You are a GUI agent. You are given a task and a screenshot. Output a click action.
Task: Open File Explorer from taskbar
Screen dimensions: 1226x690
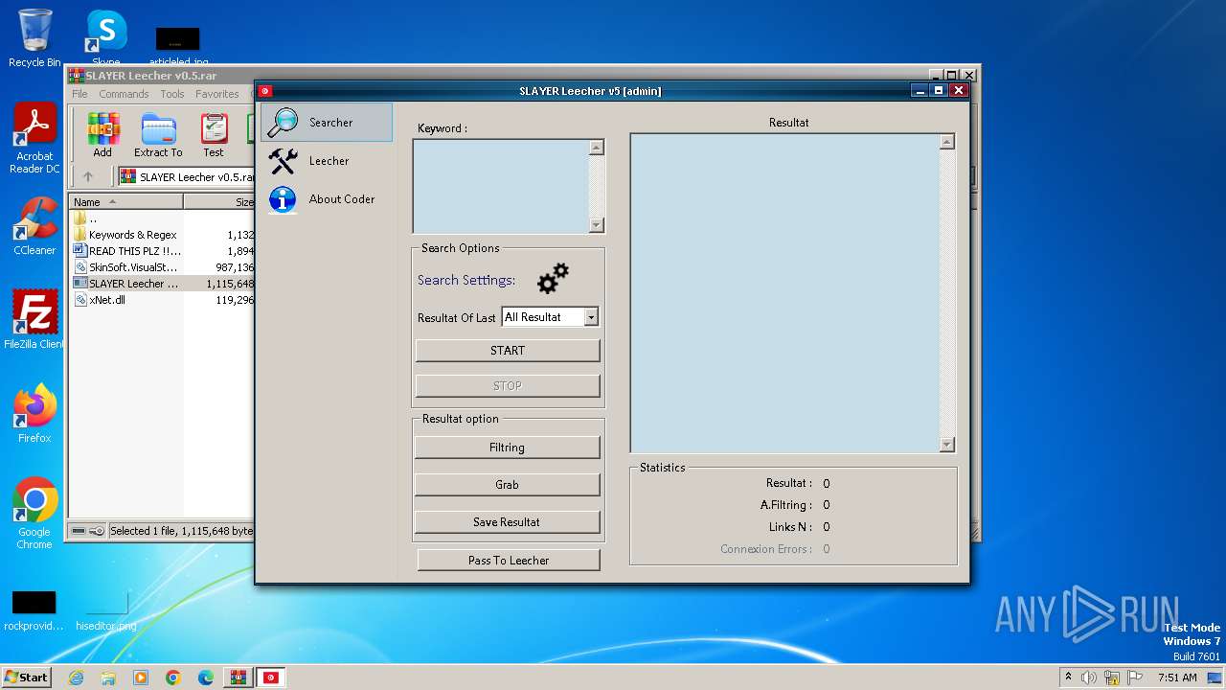(108, 678)
